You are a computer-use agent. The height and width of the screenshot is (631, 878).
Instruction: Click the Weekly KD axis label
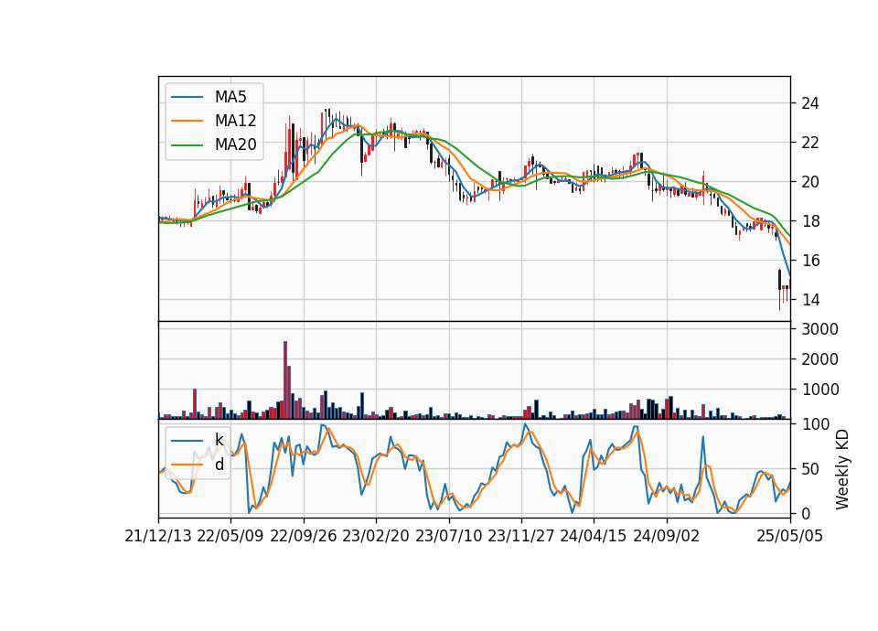pos(842,469)
